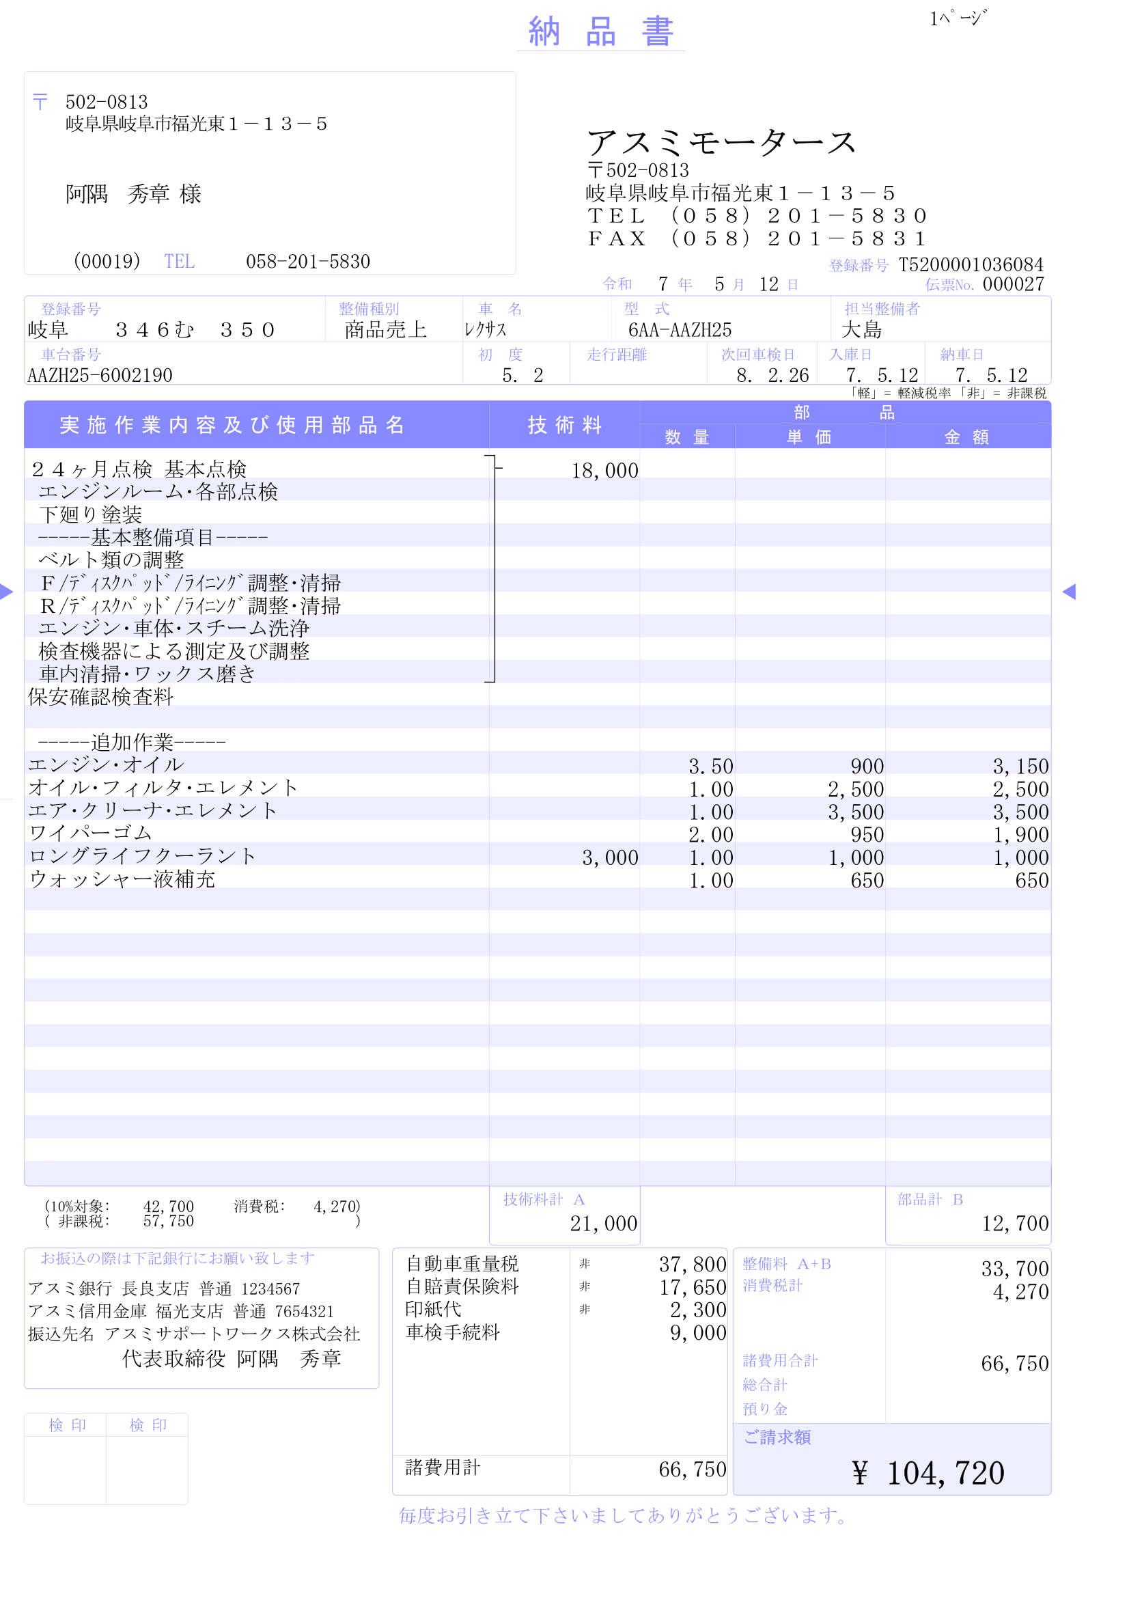Select the row ベルト類の調整
Image resolution: width=1129 pixels, height=1598 pixels.
click(x=111, y=560)
